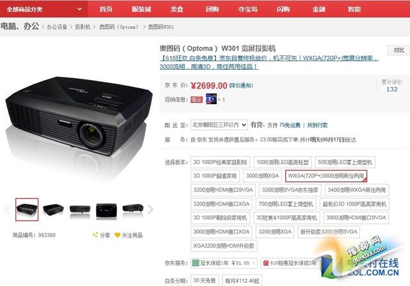The image size is (410, 286).
Task: Go to the 团购 navigation tab
Action: [212, 10]
